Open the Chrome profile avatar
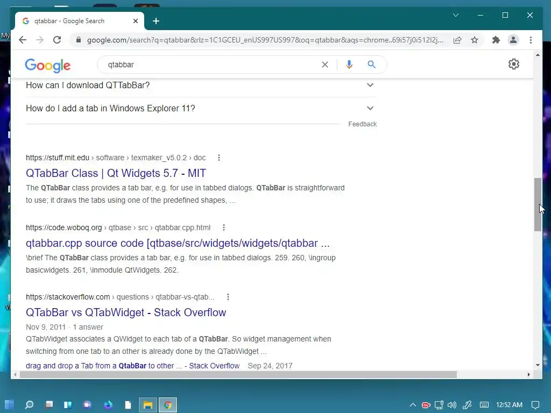Image resolution: width=551 pixels, height=413 pixels. 513,40
